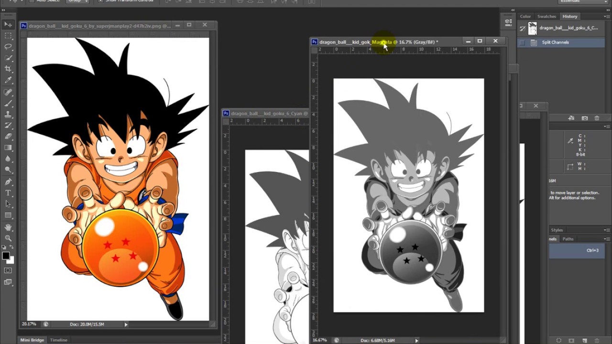Image resolution: width=612 pixels, height=344 pixels.
Task: Select the Dodge tool
Action: [8, 170]
